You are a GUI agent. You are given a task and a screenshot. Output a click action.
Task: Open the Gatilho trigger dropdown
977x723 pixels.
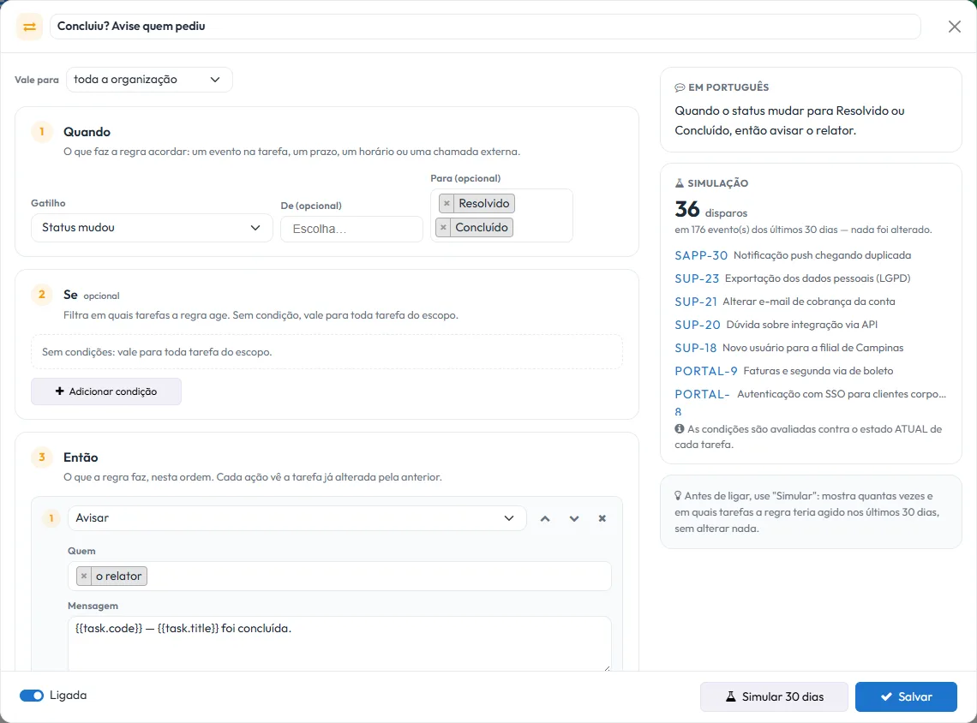(x=152, y=228)
